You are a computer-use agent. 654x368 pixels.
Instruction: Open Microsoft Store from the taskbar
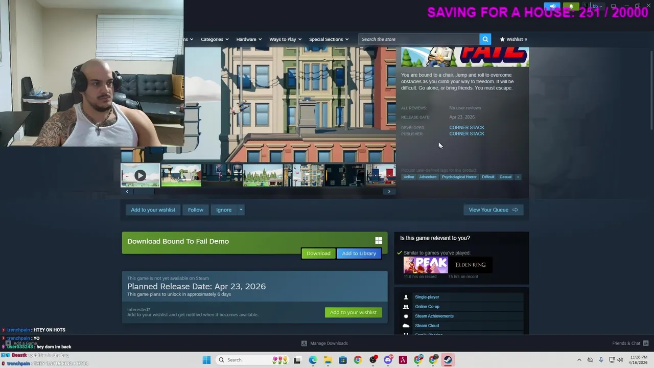click(343, 360)
